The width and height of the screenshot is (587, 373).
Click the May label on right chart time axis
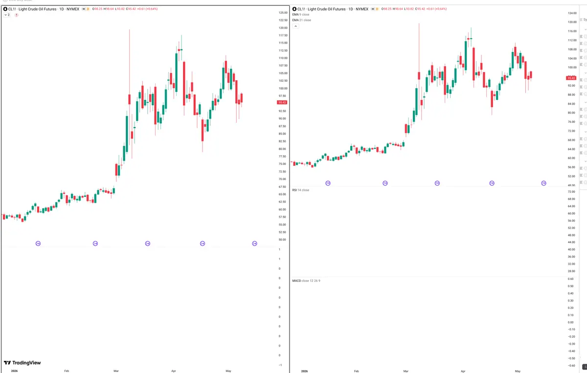(517, 371)
